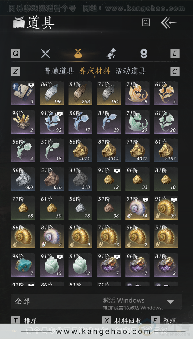Select the rainbow book item with count 3

(x=23, y=93)
